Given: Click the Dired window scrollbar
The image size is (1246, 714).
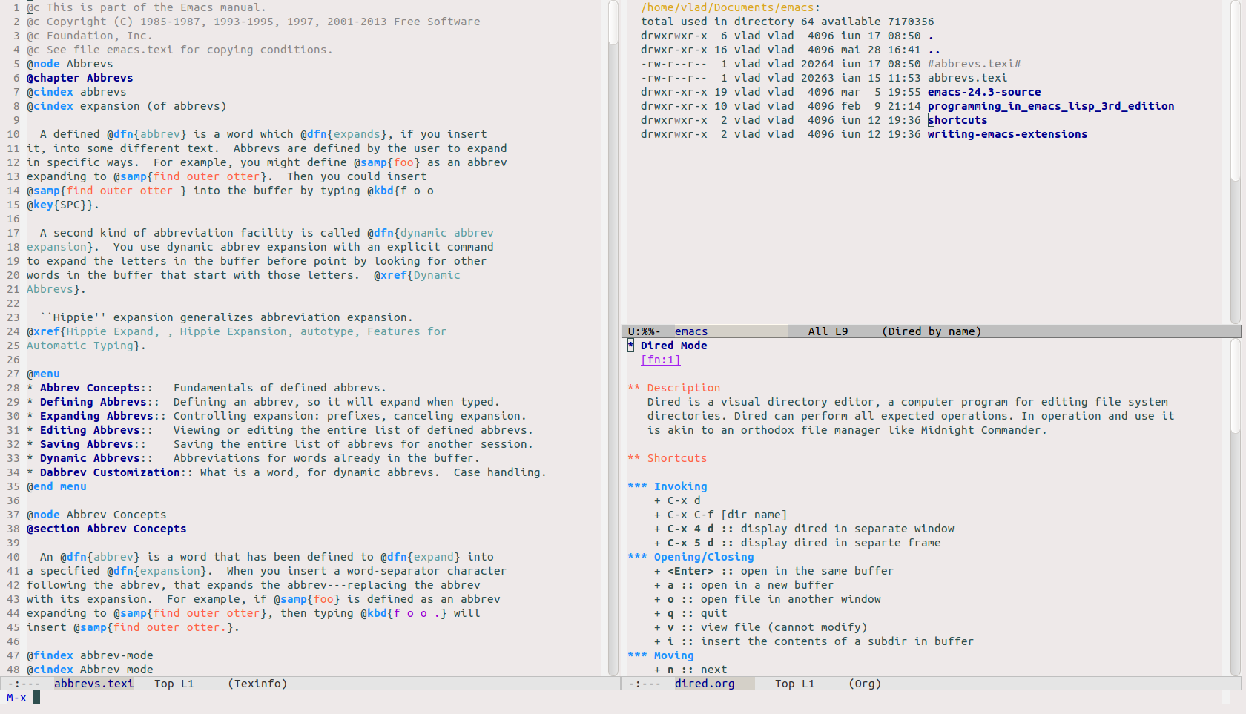Looking at the screenshot, I should [x=1235, y=162].
